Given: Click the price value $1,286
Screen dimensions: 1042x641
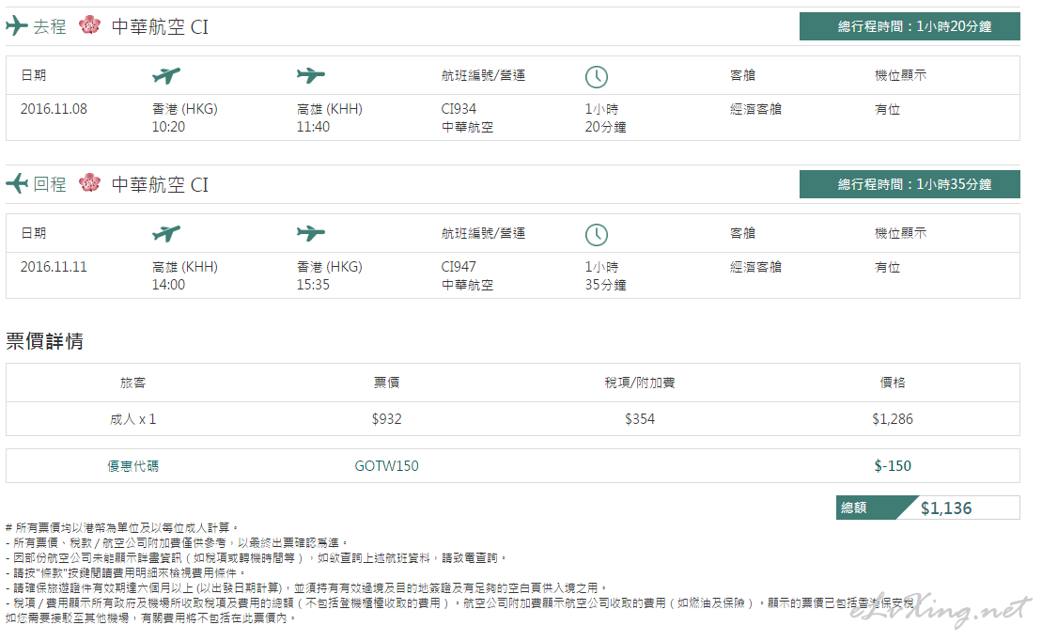Looking at the screenshot, I should pos(893,419).
